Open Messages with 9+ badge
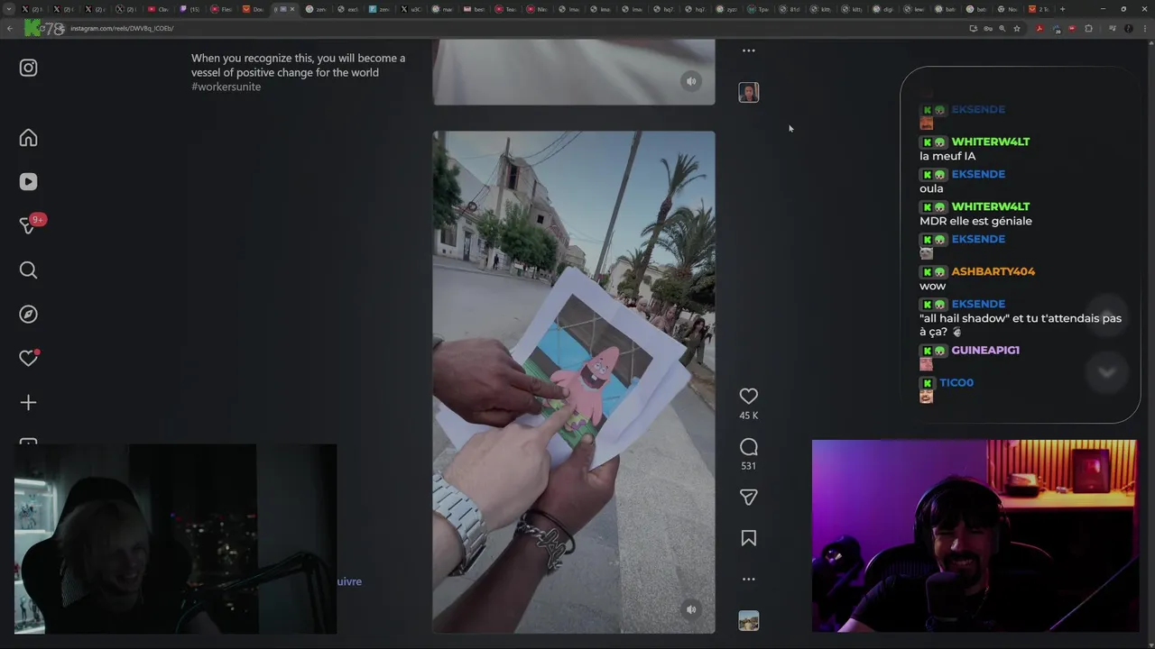 (x=29, y=225)
